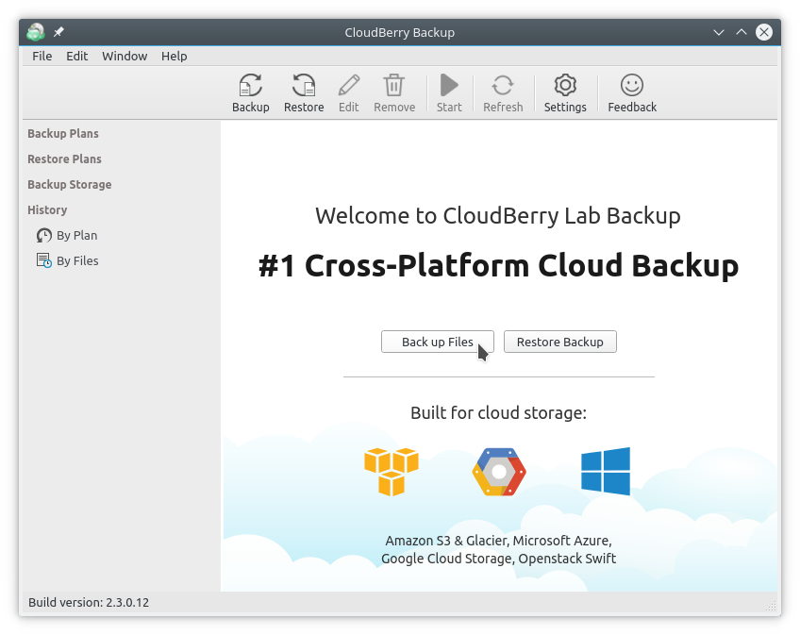Open the Edit menu

click(x=77, y=57)
